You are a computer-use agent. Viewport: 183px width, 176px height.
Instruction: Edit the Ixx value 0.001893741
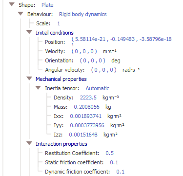point(86,116)
